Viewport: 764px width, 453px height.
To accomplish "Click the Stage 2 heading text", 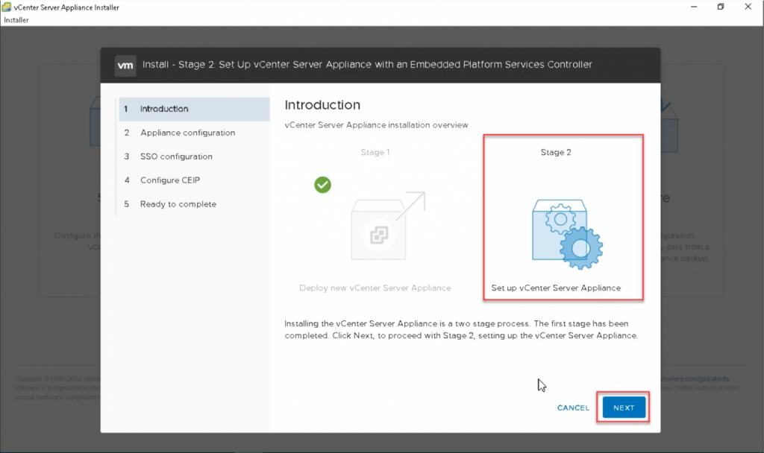I will tap(555, 152).
